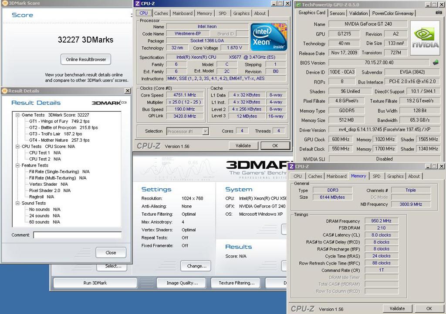This screenshot has width=446, height=314.
Task: Click the Core Speed value 4751.1 MHz
Action: (185, 95)
